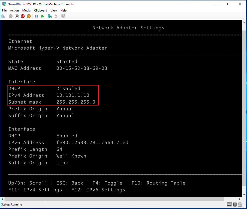Click the mouse status icon in status bar
The image size is (247, 209).
235,204
